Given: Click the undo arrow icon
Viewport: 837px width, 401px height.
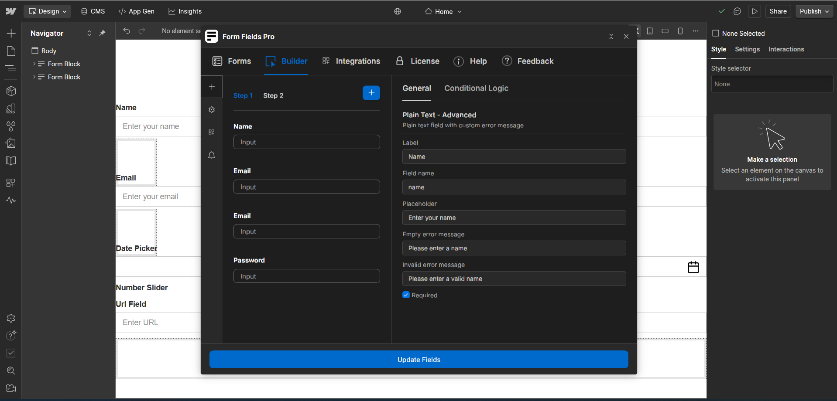Looking at the screenshot, I should (x=127, y=31).
